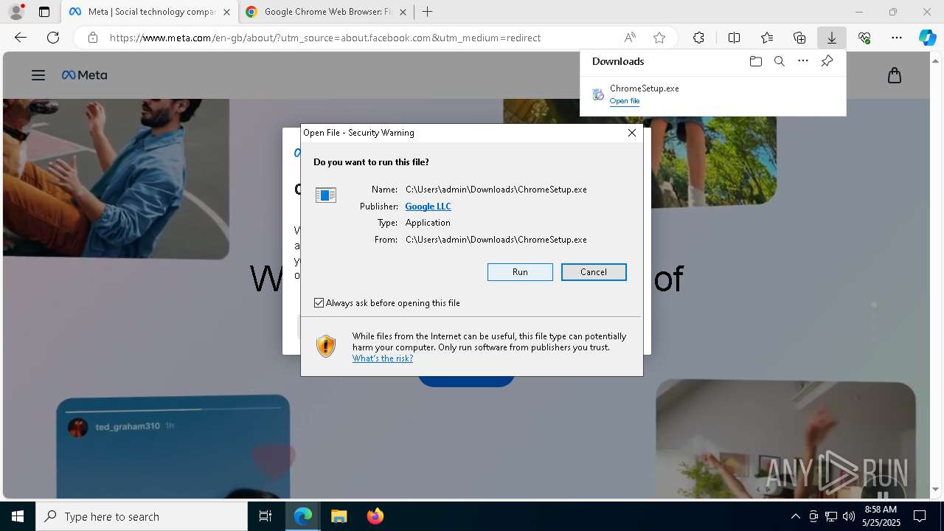944x531 pixels.
Task: Click the Edge icon on the taskbar
Action: pos(303,516)
